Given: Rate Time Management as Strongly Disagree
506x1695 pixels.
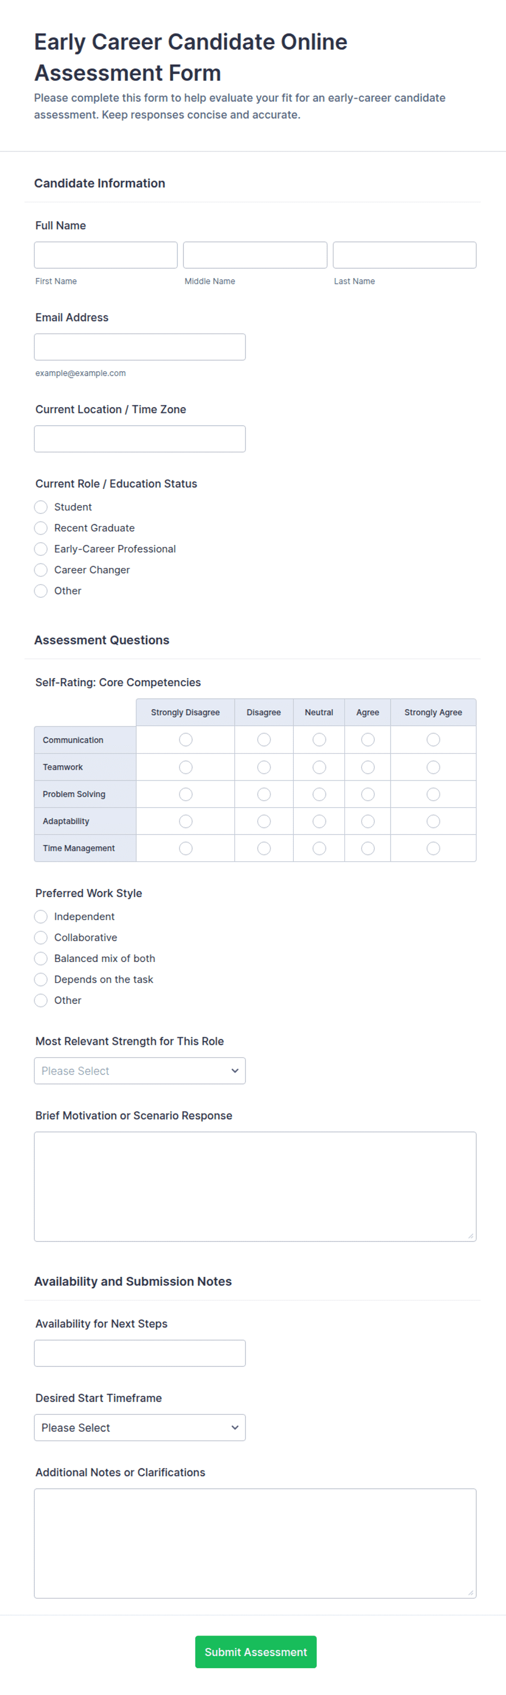Looking at the screenshot, I should [186, 848].
